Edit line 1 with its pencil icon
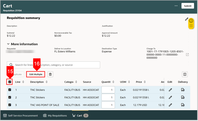 (x=170, y=90)
